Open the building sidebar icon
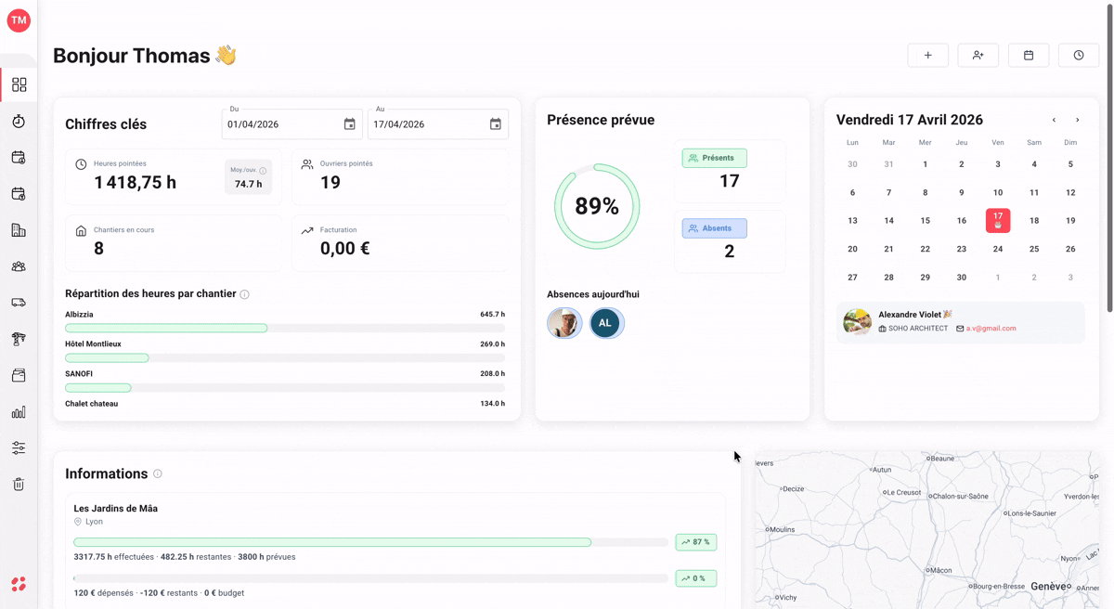1114x609 pixels. (19, 230)
